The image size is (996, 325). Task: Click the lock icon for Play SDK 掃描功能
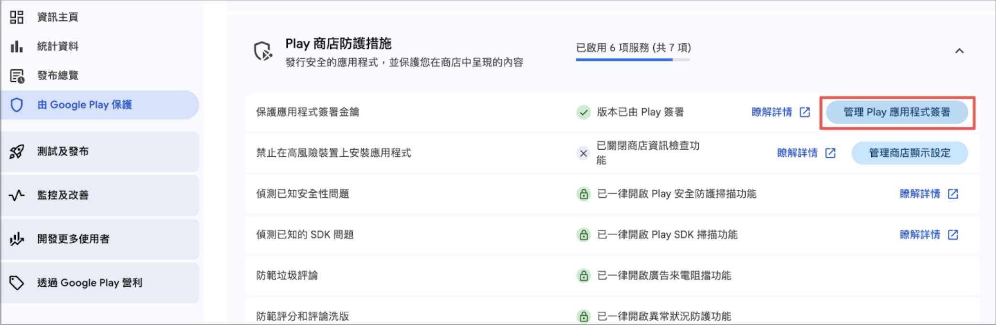[x=583, y=235]
